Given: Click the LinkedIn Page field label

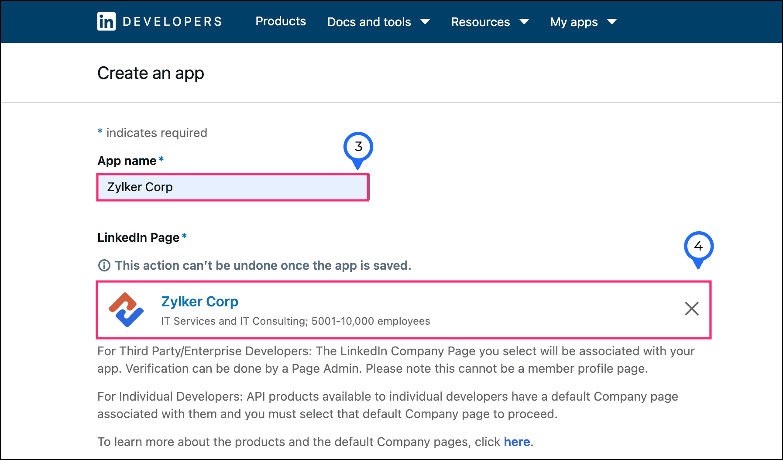Looking at the screenshot, I should [138, 237].
